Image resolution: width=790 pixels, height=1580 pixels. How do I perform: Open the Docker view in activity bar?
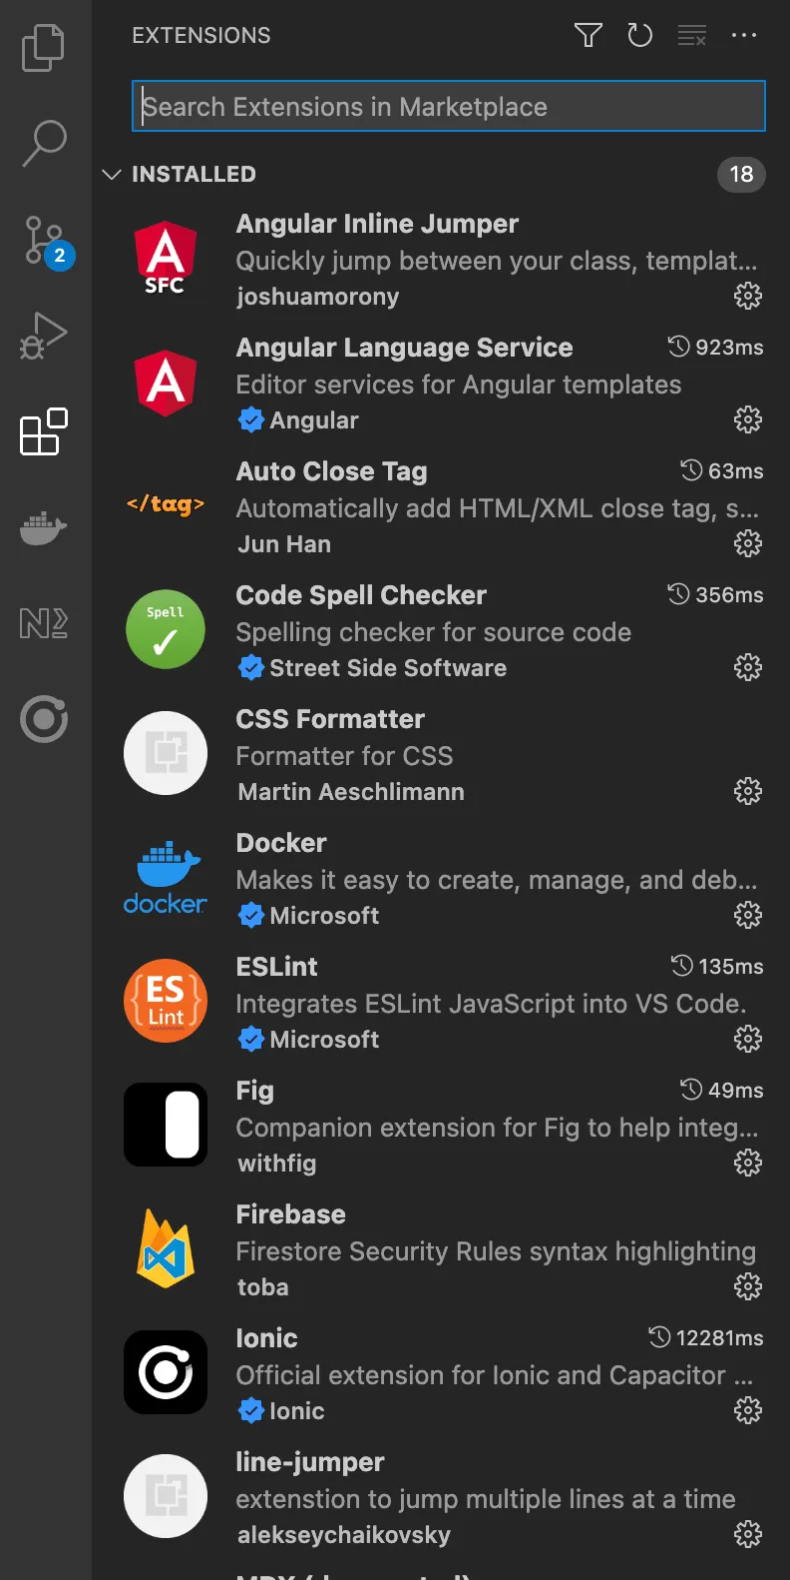(44, 527)
